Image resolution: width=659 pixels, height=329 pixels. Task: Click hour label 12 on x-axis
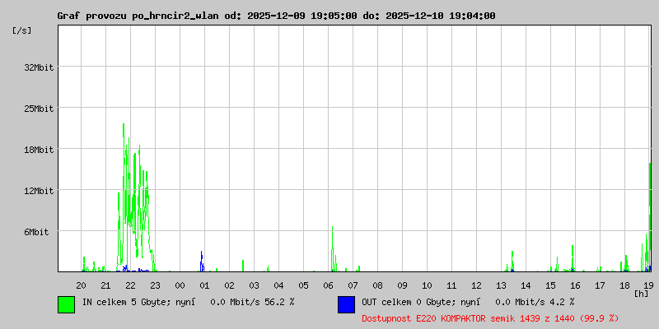click(477, 285)
